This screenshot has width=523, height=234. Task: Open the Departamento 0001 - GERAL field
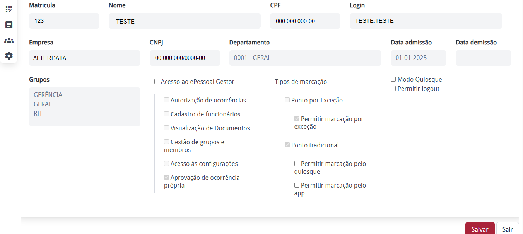click(305, 58)
